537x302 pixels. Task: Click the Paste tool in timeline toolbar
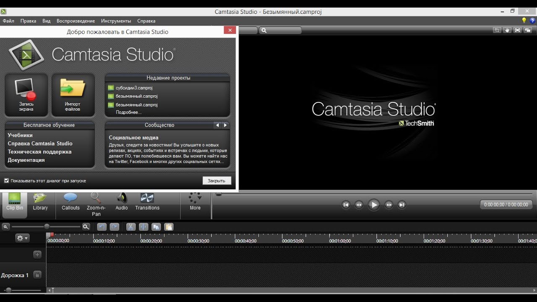(x=169, y=227)
